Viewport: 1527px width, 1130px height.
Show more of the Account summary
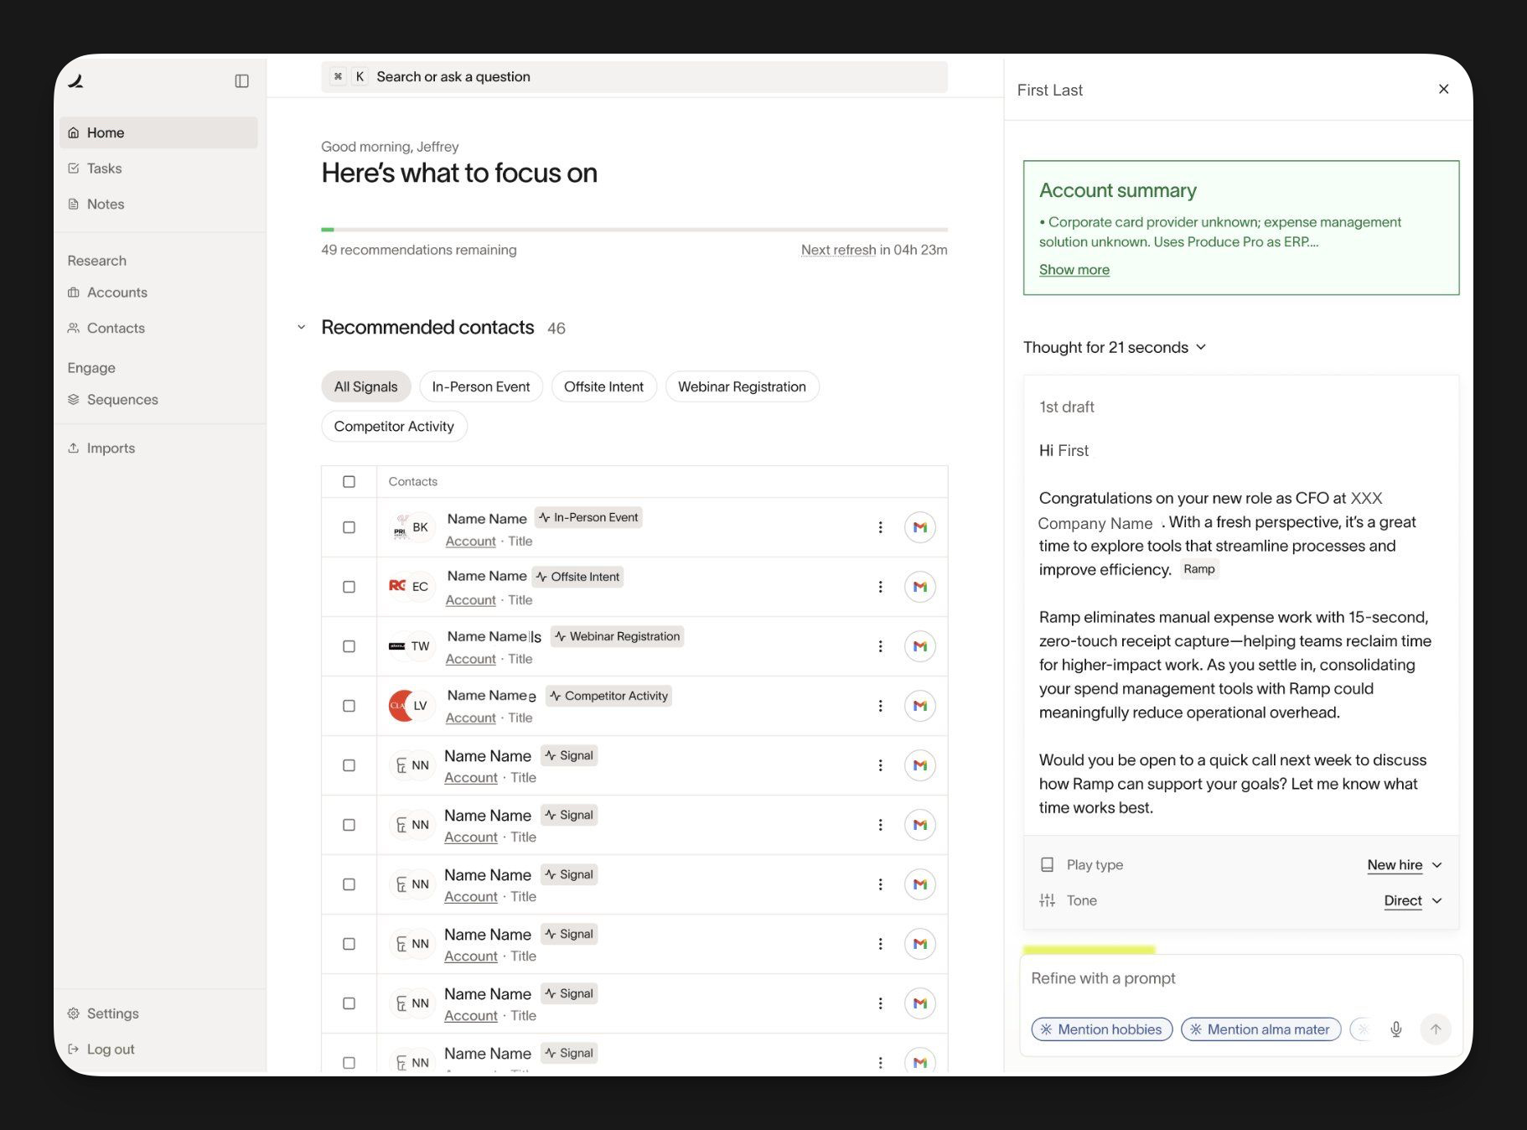1074,269
